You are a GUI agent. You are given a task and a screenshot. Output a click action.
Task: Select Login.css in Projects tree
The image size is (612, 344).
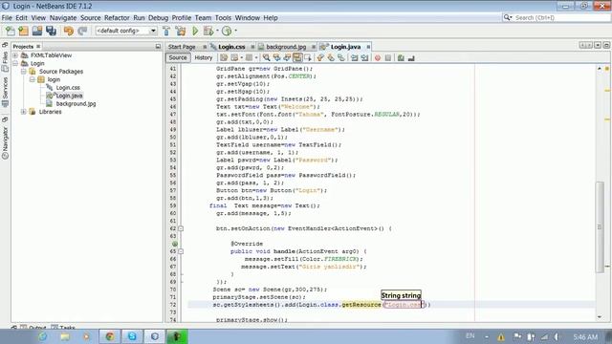click(x=68, y=88)
